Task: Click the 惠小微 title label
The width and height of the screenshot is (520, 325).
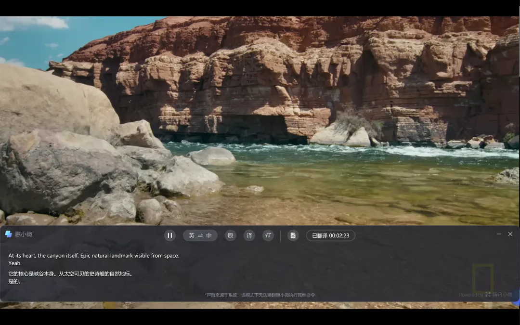Action: [x=24, y=234]
